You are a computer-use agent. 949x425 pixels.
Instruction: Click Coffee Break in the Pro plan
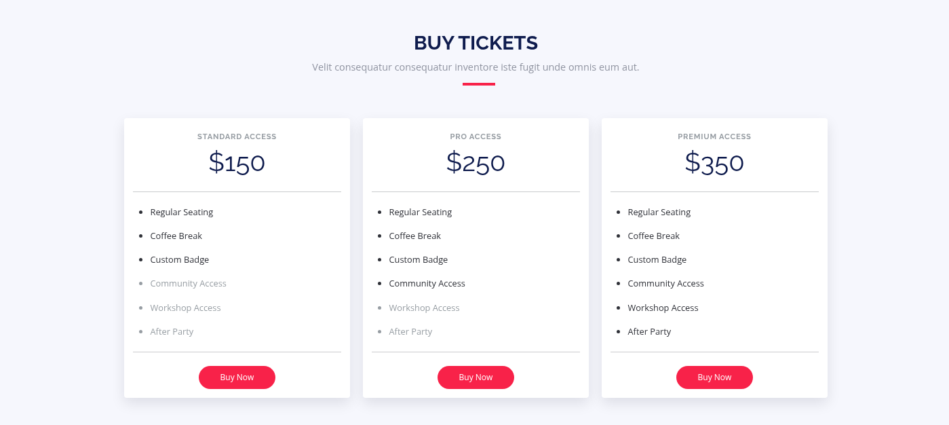[x=414, y=236]
